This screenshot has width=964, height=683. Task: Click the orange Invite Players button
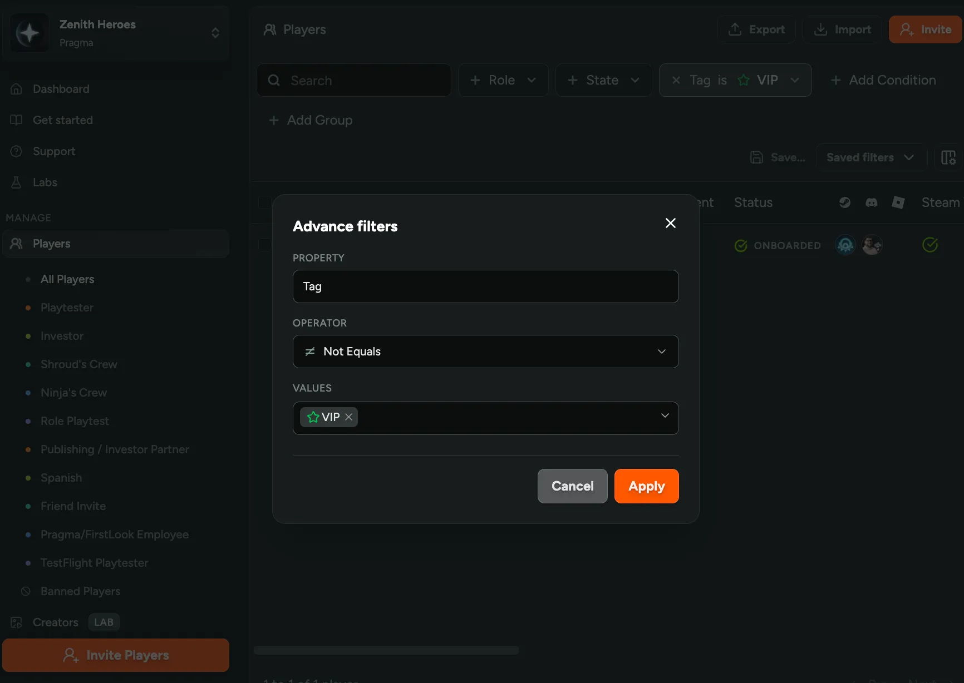pyautogui.click(x=116, y=655)
